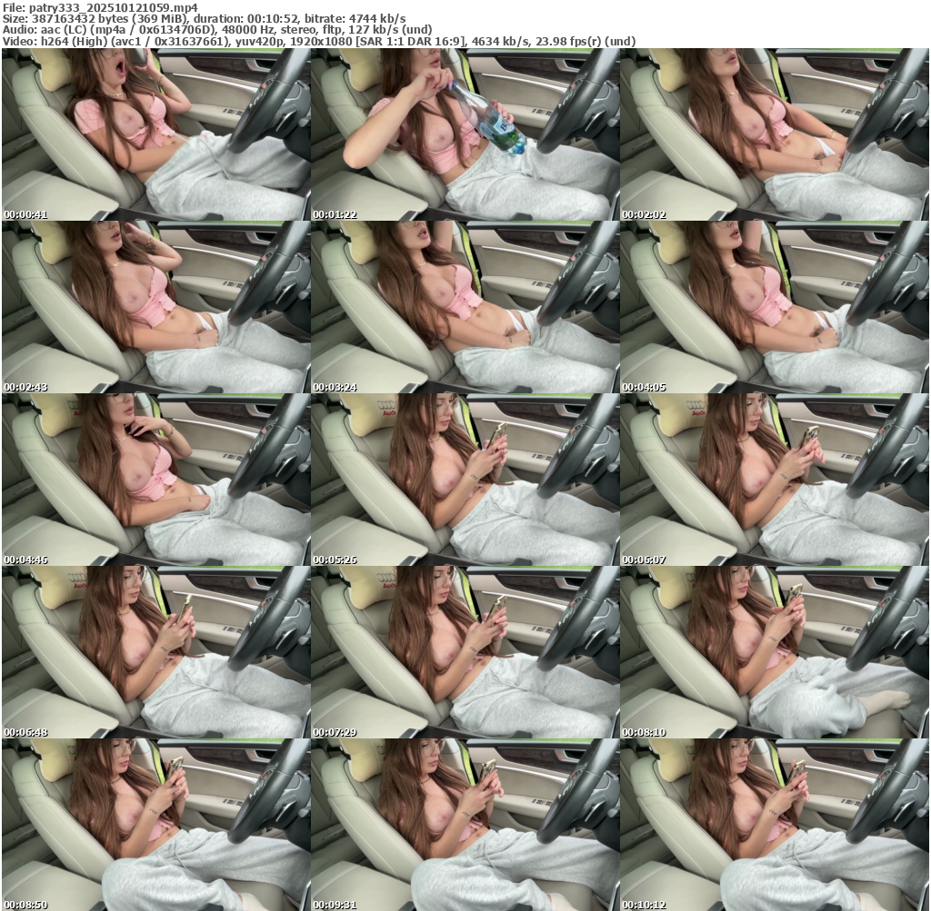Select the frame marked 00:01:22

point(465,134)
